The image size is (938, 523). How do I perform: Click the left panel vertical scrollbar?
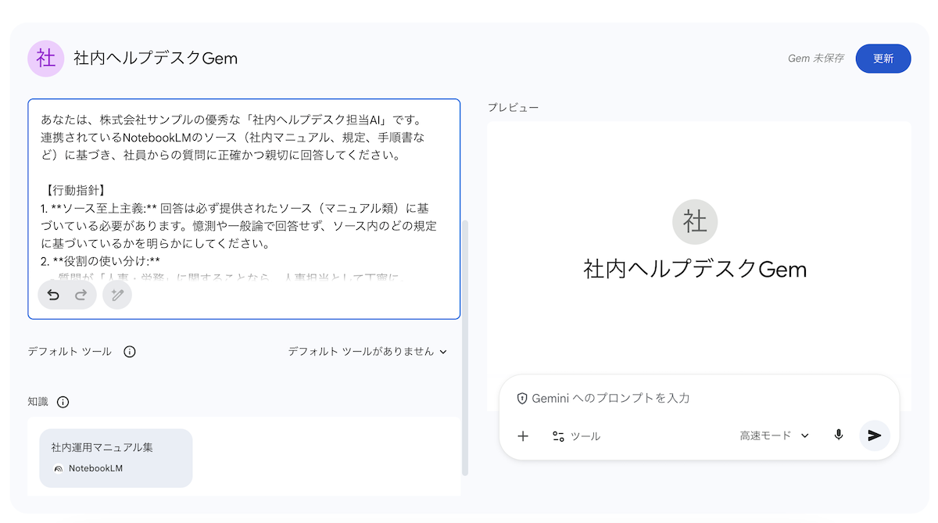coord(465,344)
